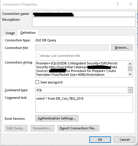The height and width of the screenshot is (146, 138).
Task: Click the Cancel button
Action: (125, 140)
